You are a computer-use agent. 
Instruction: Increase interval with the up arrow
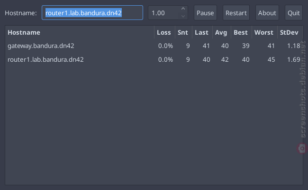tap(183, 9)
